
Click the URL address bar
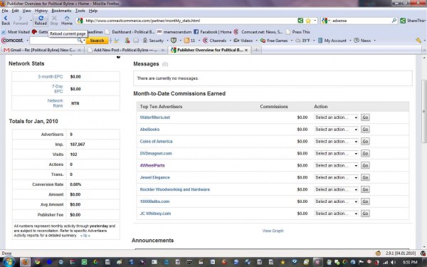click(190, 21)
